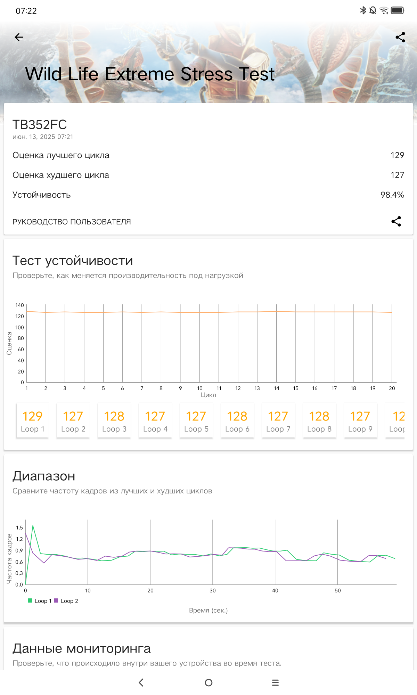The height and width of the screenshot is (695, 417).
Task: Select the Loop 1 score card
Action: point(33,420)
